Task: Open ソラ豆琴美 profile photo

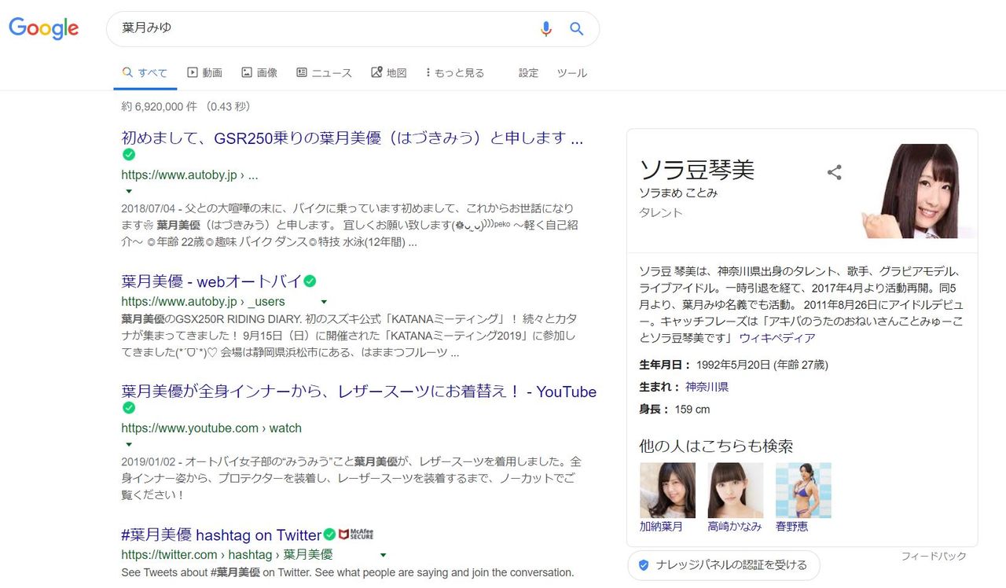Action: [x=919, y=191]
